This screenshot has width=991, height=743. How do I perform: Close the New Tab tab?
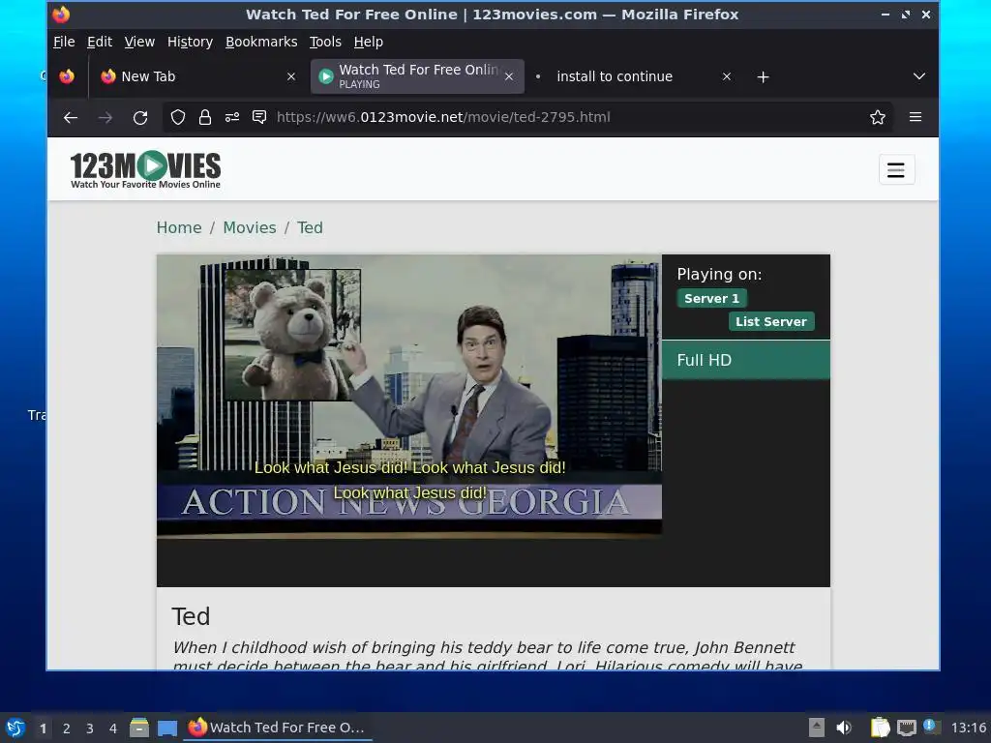290,76
